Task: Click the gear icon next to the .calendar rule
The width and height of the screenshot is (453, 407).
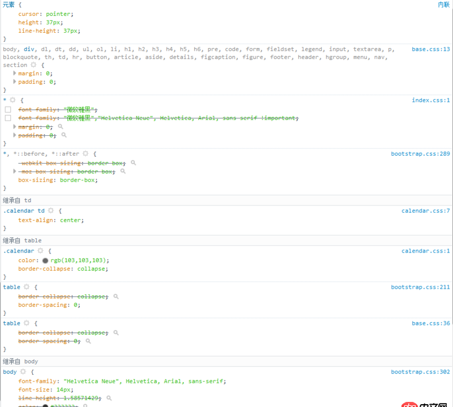Action: click(x=40, y=251)
